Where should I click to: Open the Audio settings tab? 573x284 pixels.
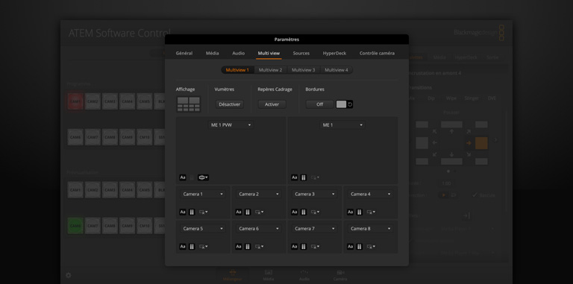tap(238, 53)
